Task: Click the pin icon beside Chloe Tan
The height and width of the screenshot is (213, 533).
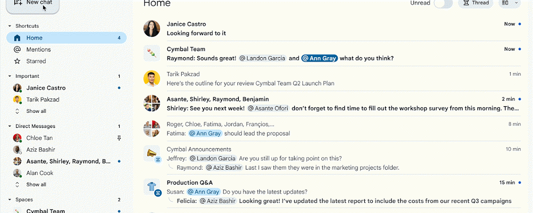Action: [119, 138]
